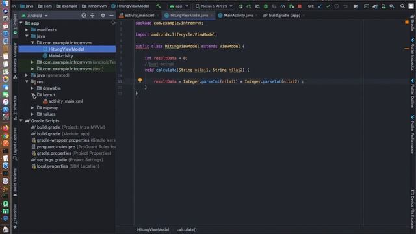The height and width of the screenshot is (234, 416).
Task: Click calculate() in the bottom breadcrumb
Action: coord(187,229)
